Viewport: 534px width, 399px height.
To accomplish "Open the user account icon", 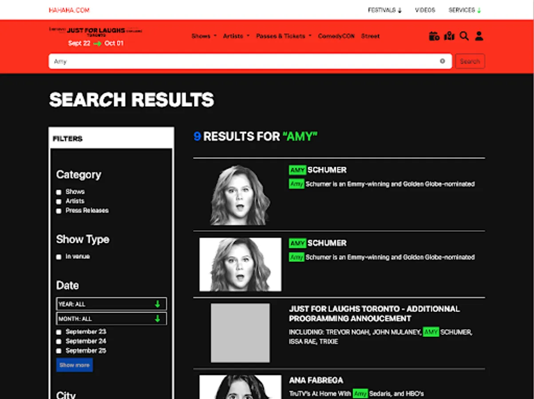I will coord(479,36).
